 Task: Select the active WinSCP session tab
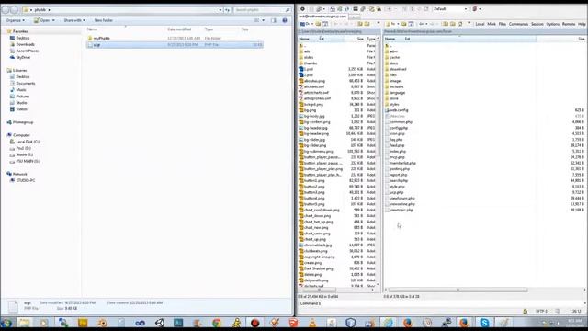[x=322, y=17]
